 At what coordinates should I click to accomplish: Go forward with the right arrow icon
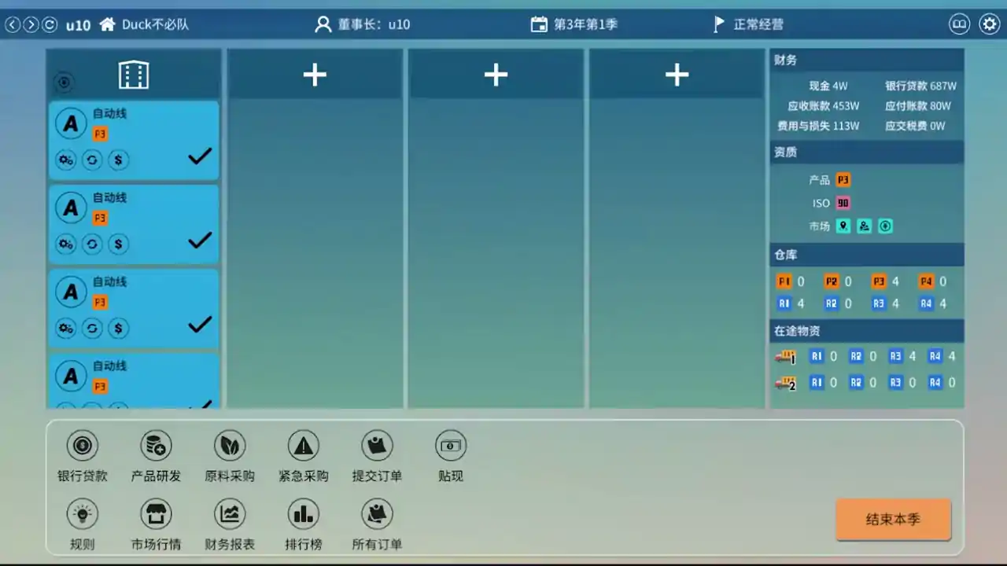click(x=31, y=24)
